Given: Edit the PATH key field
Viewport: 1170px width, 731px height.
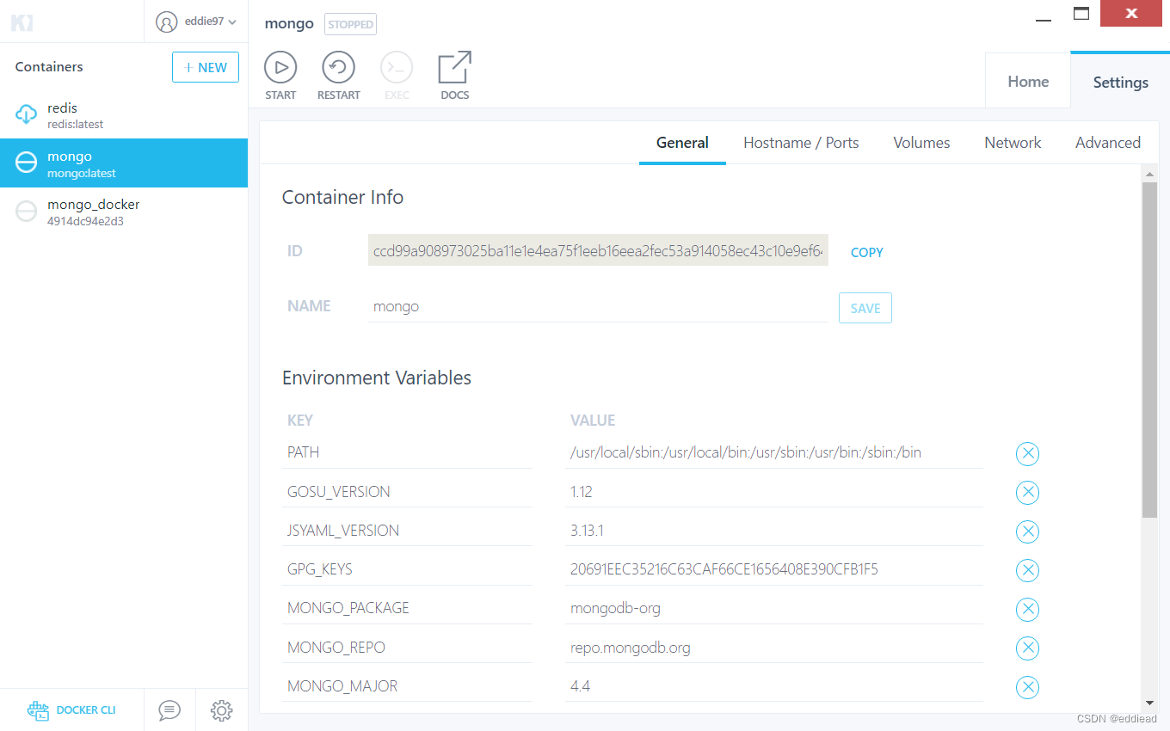Looking at the screenshot, I should click(x=407, y=452).
